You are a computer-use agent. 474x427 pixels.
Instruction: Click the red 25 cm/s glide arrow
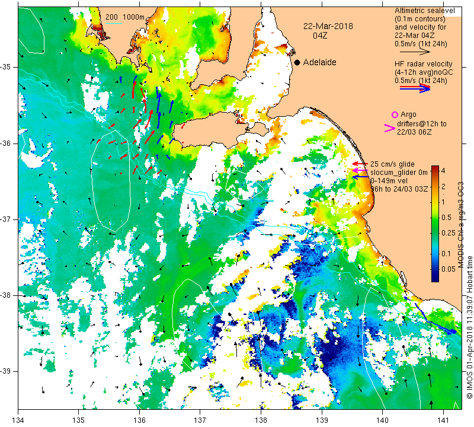pos(360,164)
